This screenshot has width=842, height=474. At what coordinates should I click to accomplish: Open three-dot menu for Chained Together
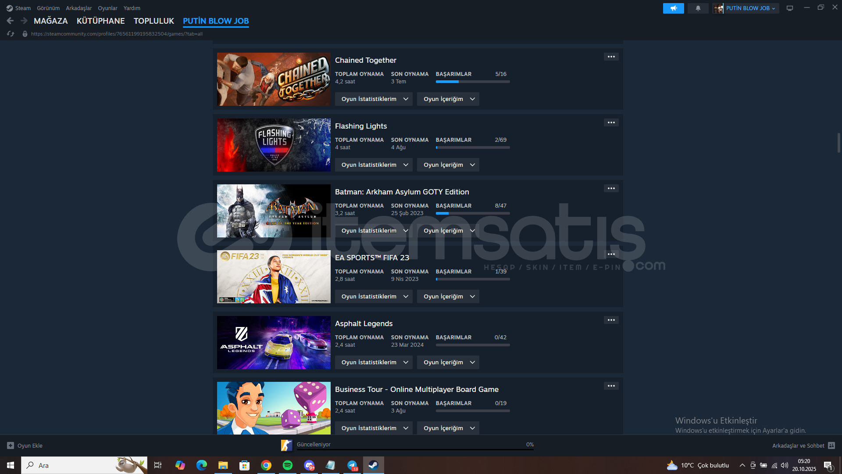(x=611, y=57)
